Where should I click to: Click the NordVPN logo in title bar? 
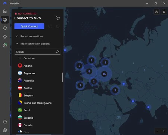click(5, 3)
